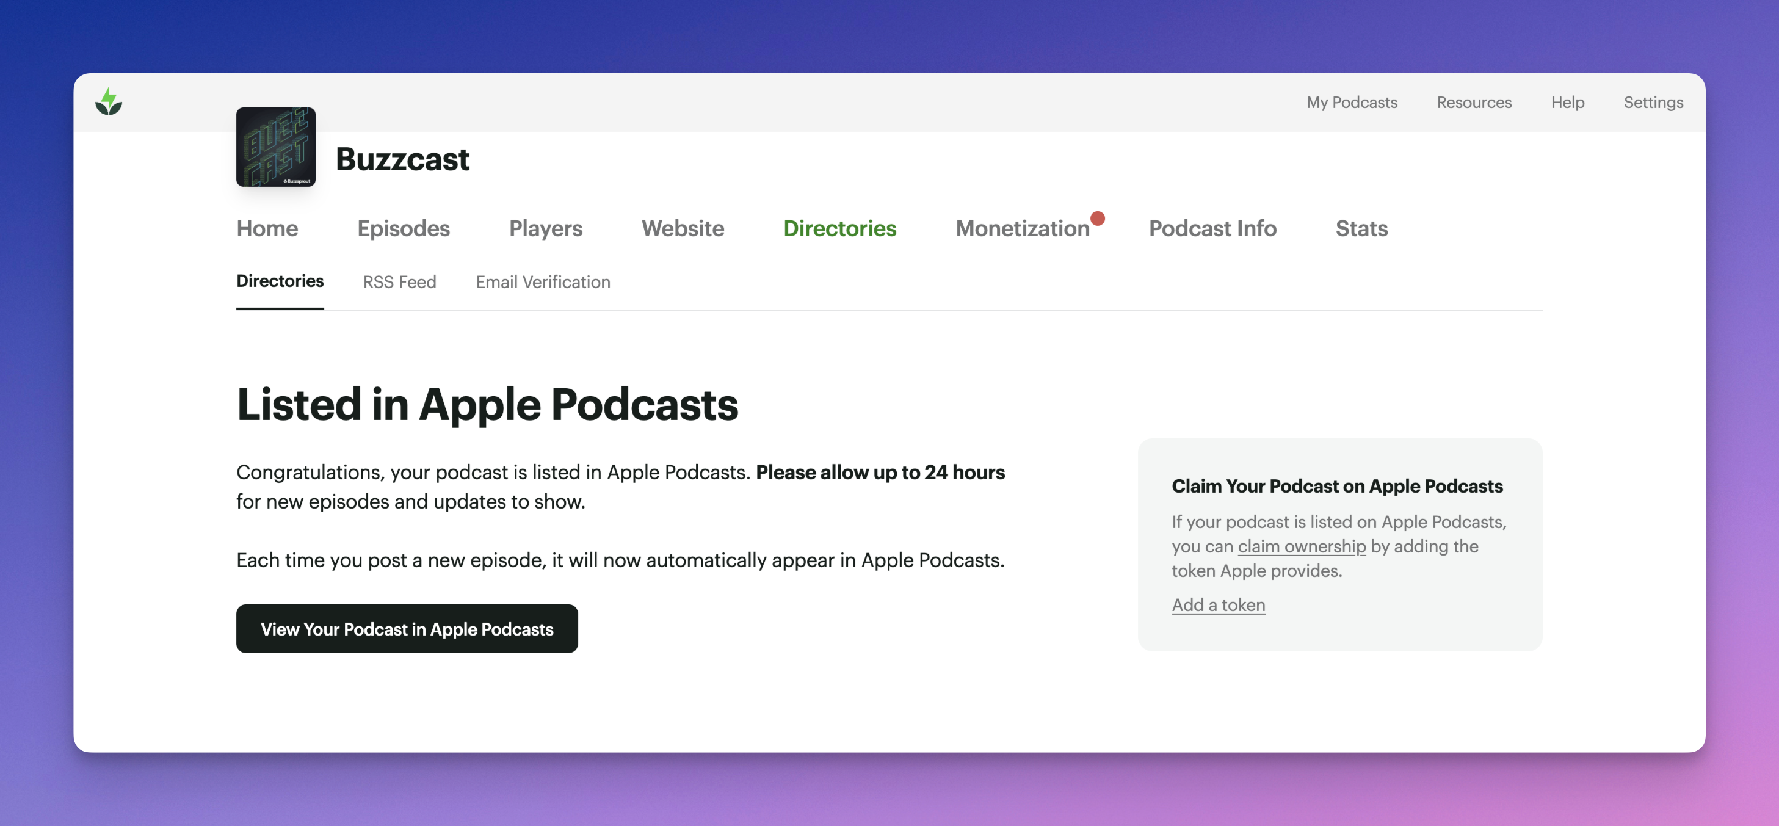Open the Email Verification sub-tab
This screenshot has height=826, width=1779.
click(542, 282)
